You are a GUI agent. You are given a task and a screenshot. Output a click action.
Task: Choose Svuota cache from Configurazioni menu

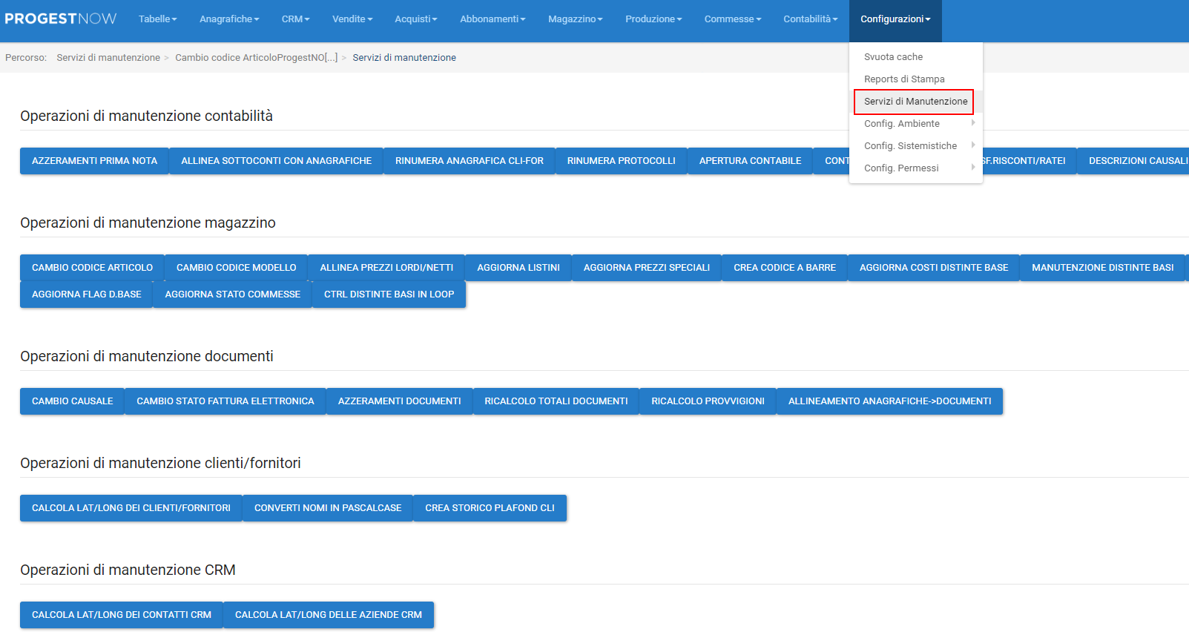point(893,57)
